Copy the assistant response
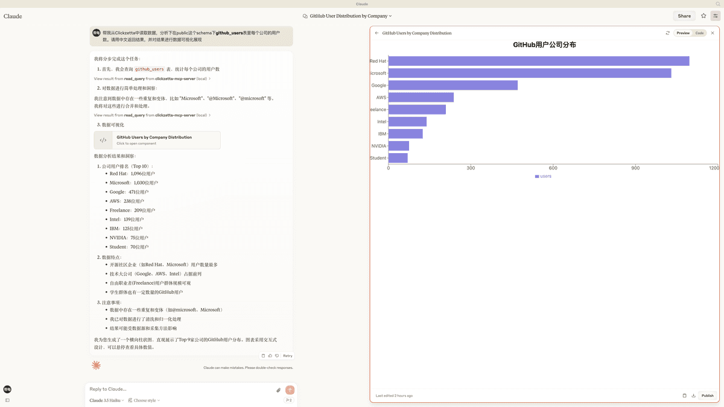 (263, 356)
